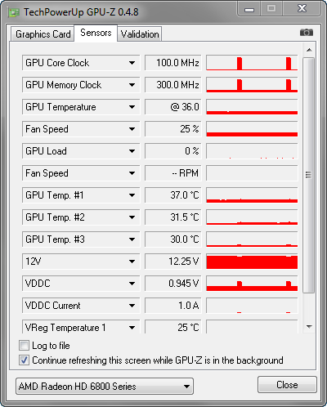
Task: Click the scrollbar up arrow
Action: (309, 50)
